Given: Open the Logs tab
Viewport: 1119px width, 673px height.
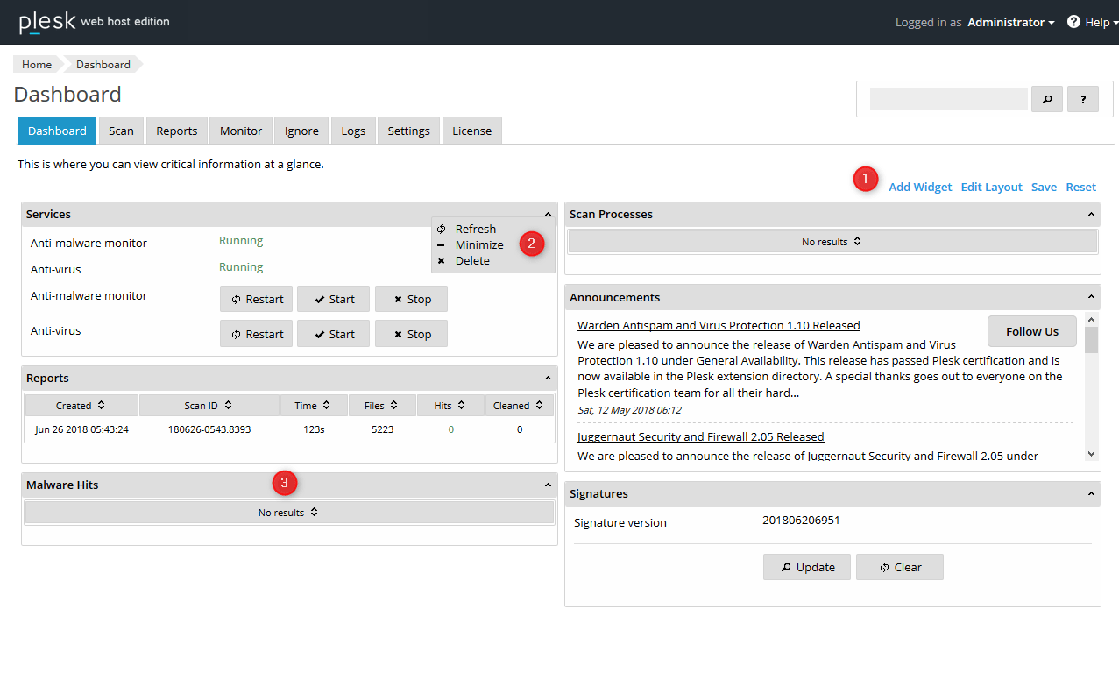Looking at the screenshot, I should (x=353, y=131).
